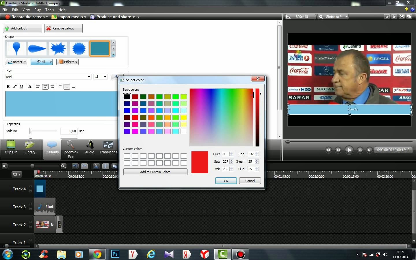Screen dimensions: 416x260
Task: Select the teardrop callout shape
Action: coord(16,48)
